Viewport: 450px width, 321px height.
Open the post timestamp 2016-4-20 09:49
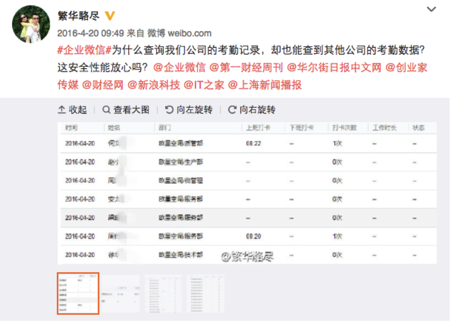tap(91, 33)
